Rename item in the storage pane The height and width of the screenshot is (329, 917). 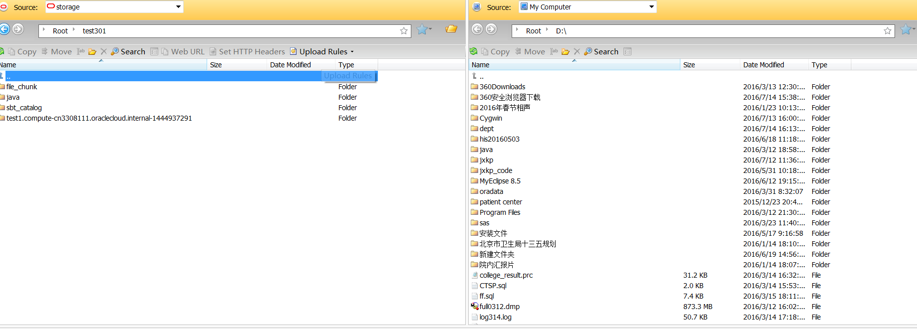pos(81,51)
